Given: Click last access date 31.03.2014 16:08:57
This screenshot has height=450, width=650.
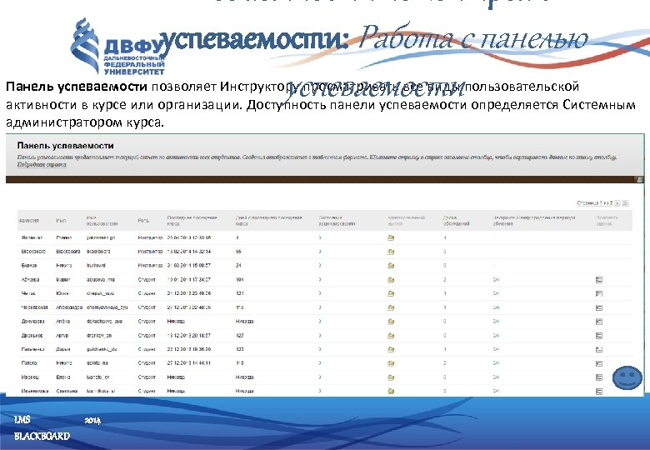Looking at the screenshot, I should click(x=189, y=266).
